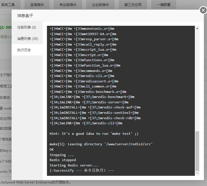The height and width of the screenshot is (186, 207).
Task: Close the 消息盒子 dialog with the X icon
Action: tap(203, 10)
